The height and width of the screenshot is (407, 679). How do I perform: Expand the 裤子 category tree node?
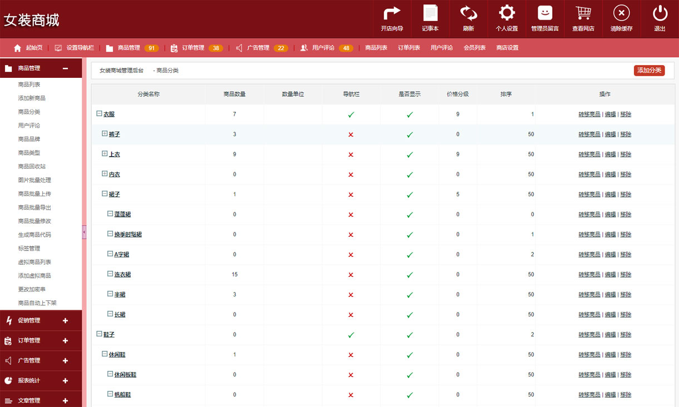click(105, 134)
